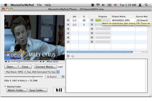Click the % column header
152x101 pixels.
[x=84, y=16]
